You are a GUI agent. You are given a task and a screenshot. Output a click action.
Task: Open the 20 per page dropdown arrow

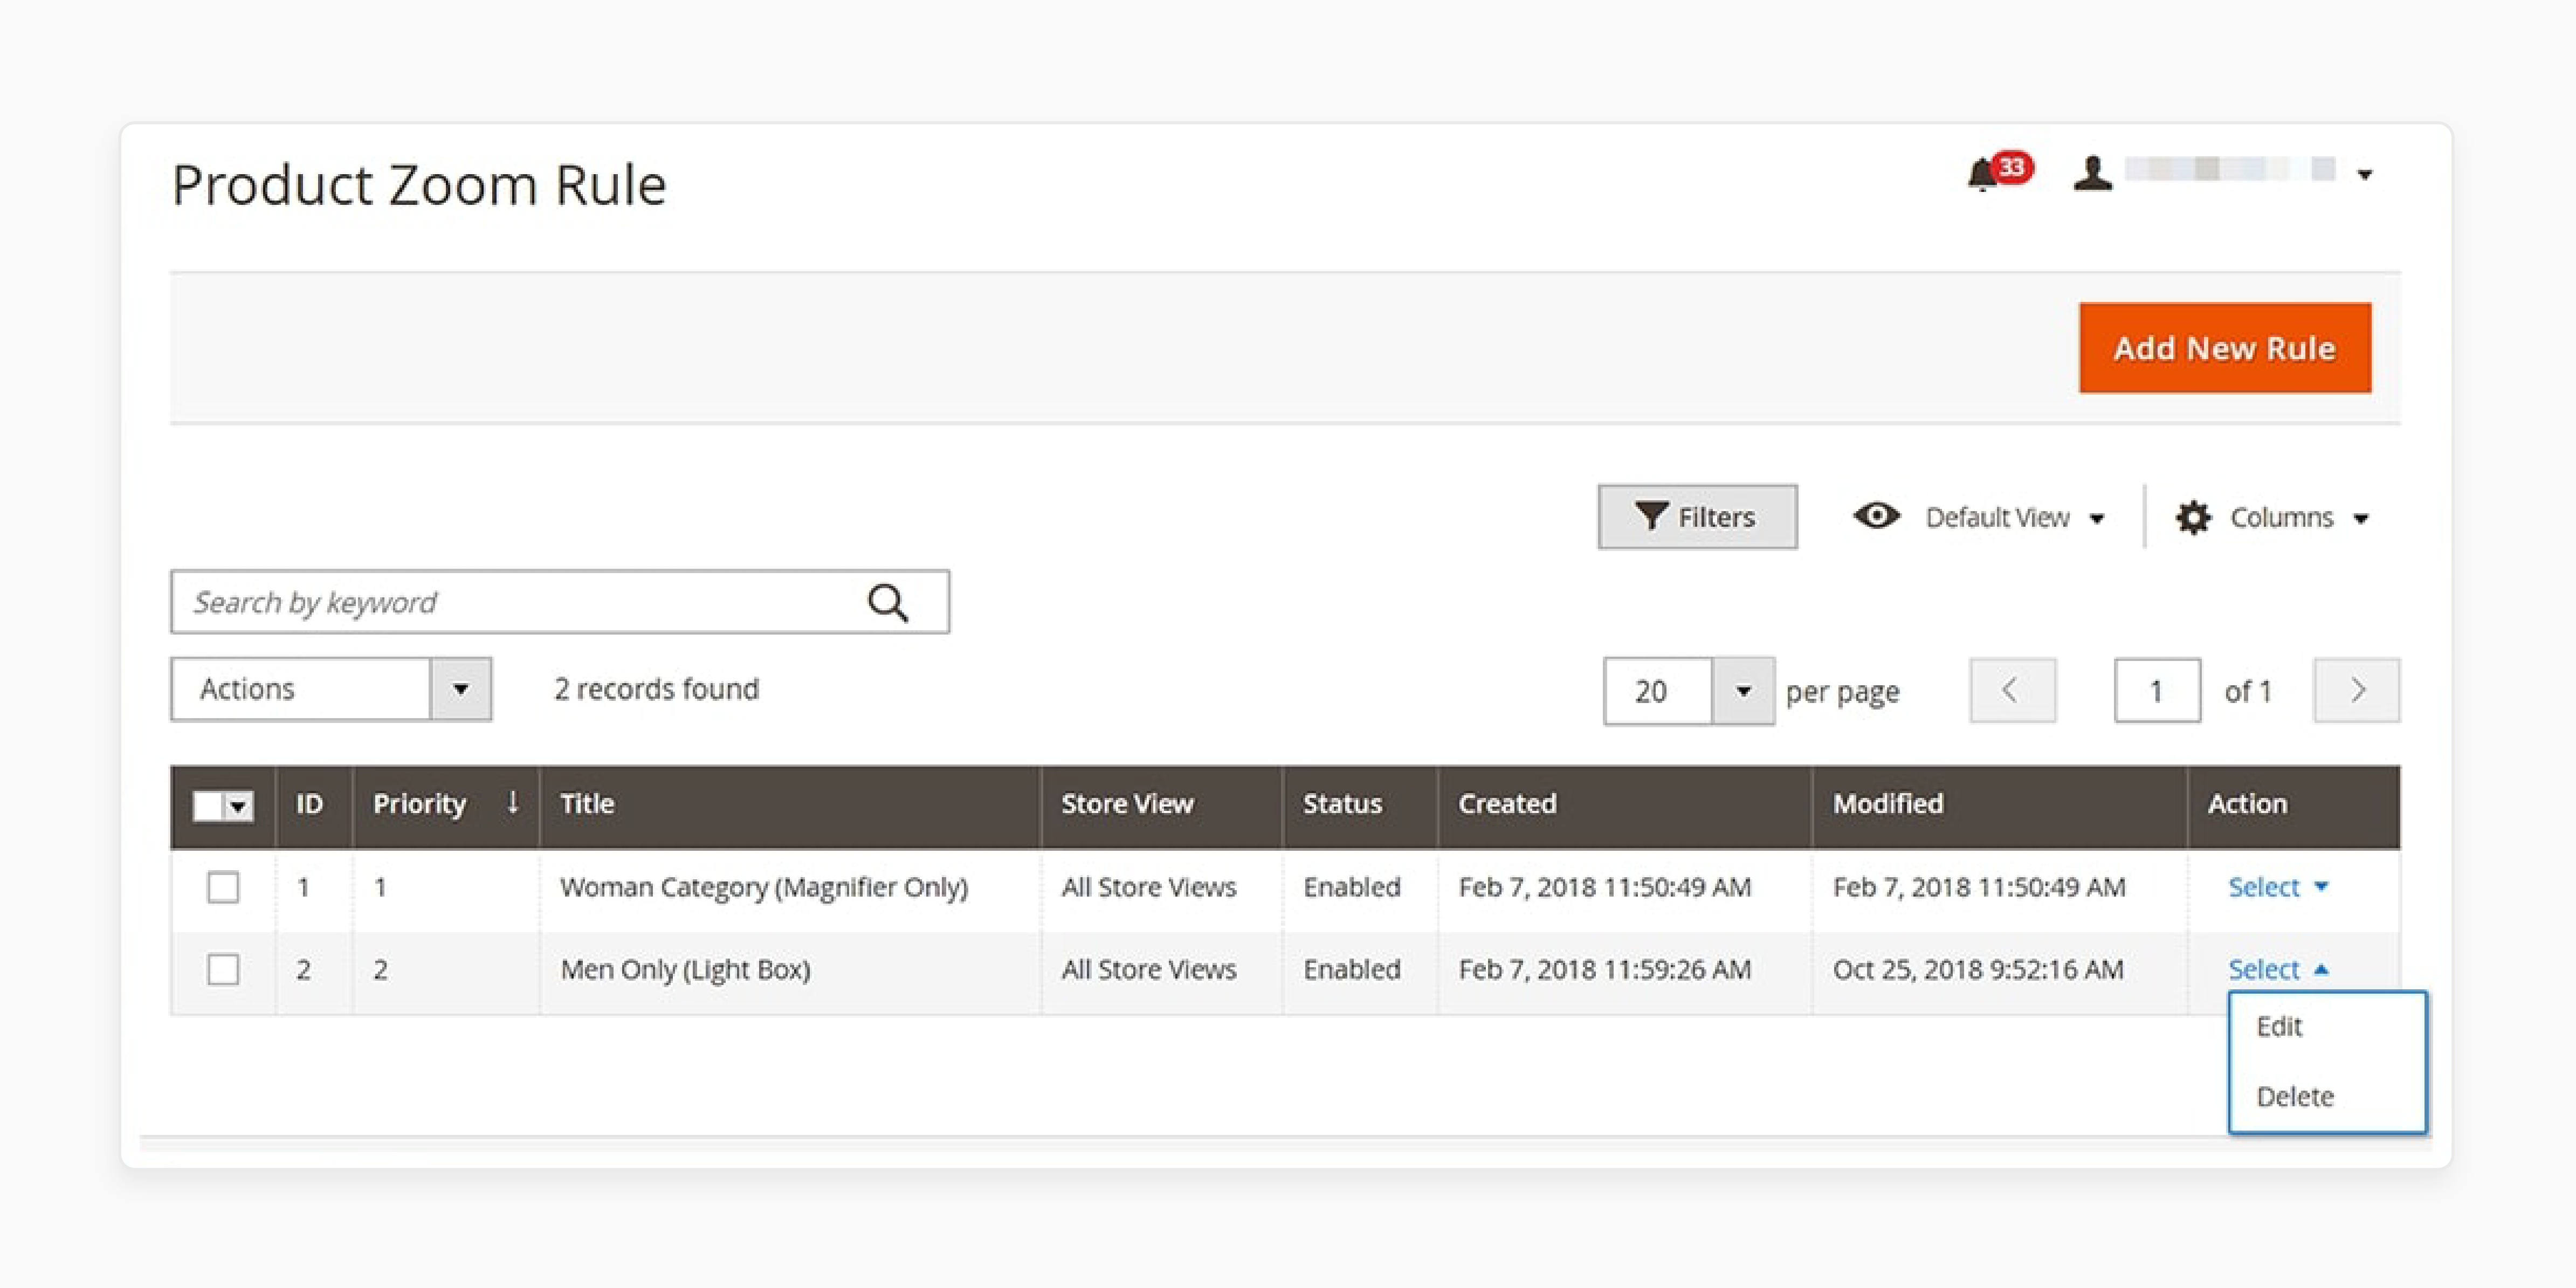point(1743,691)
